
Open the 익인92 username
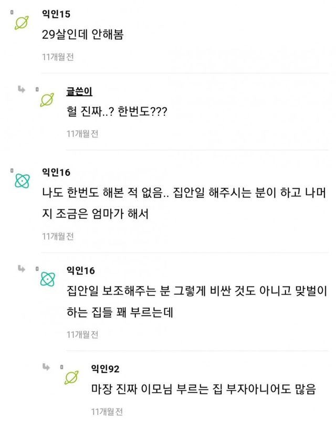click(106, 368)
